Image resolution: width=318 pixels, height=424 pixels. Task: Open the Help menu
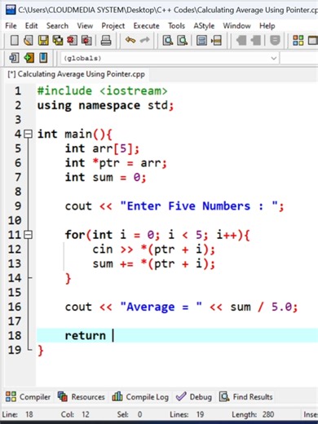(x=267, y=26)
